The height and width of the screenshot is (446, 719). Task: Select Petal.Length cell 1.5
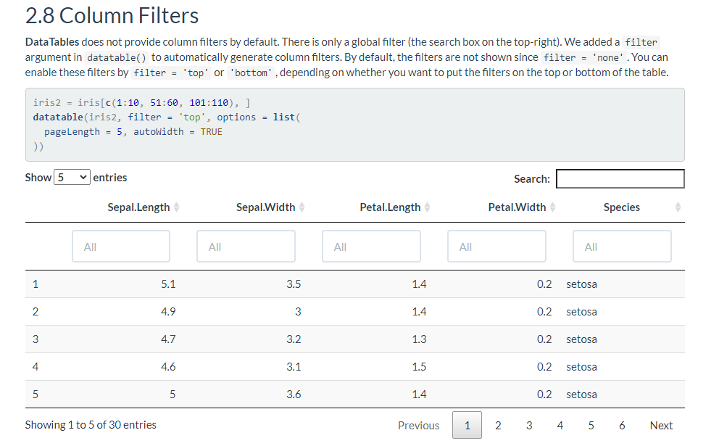point(419,367)
